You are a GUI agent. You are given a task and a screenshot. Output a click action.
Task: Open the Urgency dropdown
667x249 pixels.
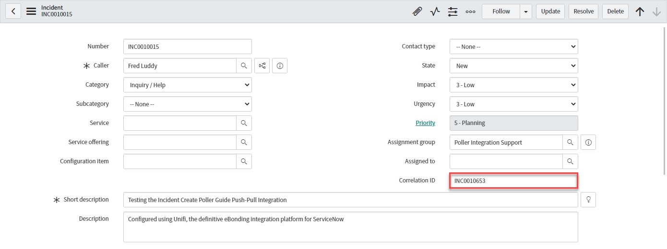click(513, 104)
